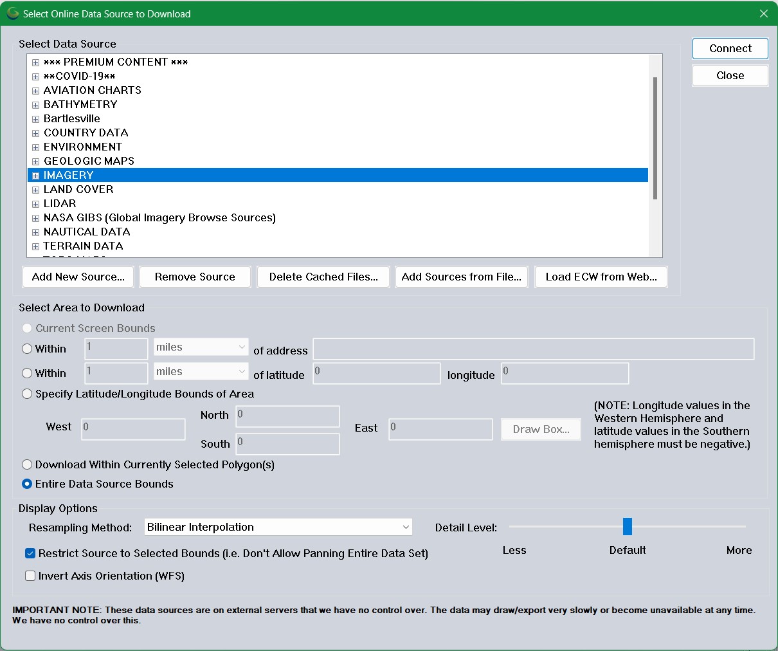Open the Resampling Method dropdown
The height and width of the screenshot is (651, 778).
coord(278,527)
